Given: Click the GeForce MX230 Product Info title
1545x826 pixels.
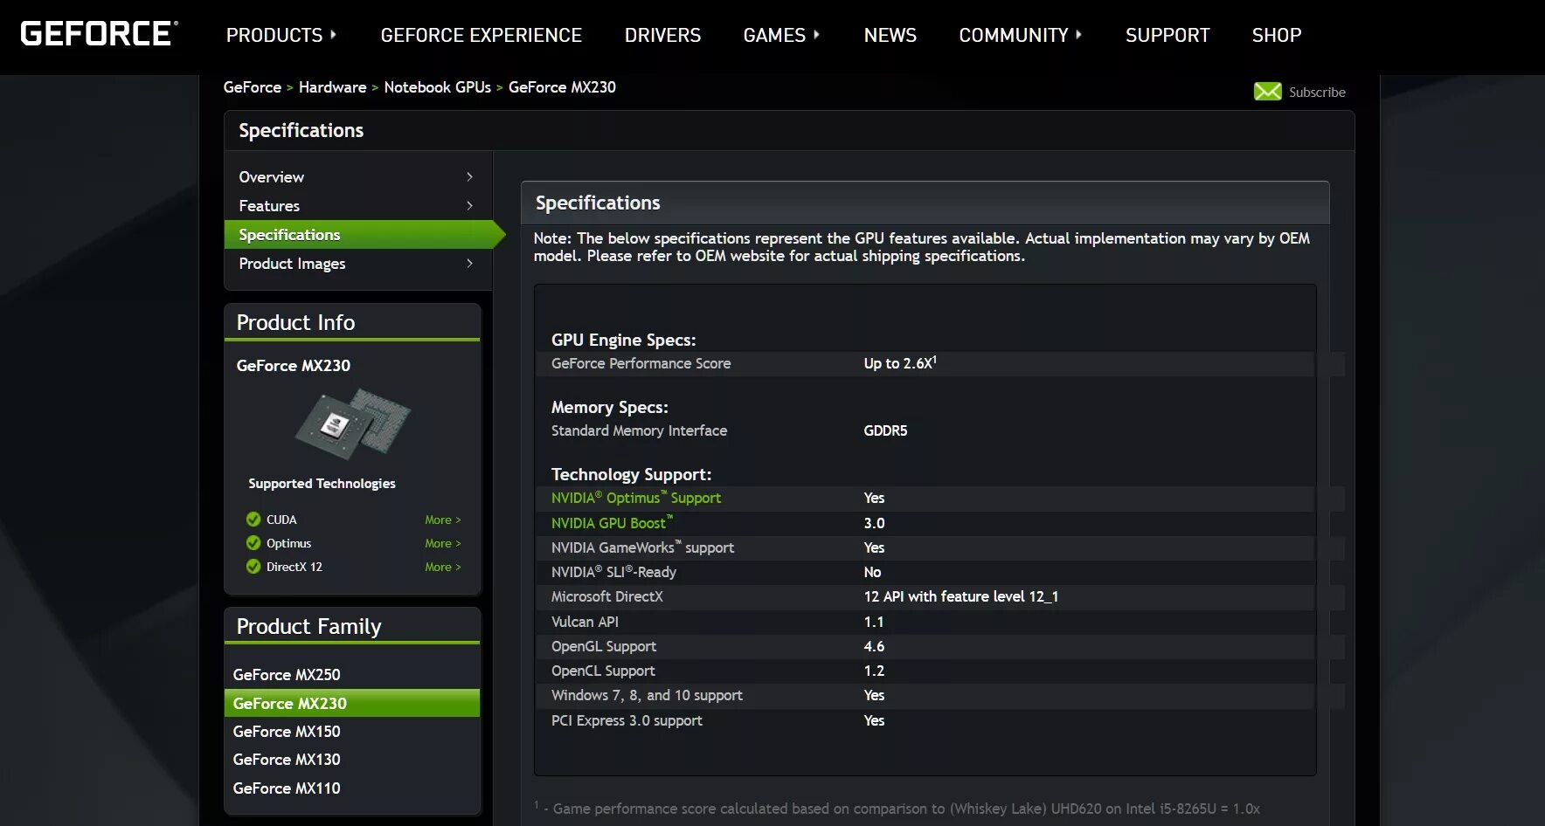Looking at the screenshot, I should click(293, 366).
